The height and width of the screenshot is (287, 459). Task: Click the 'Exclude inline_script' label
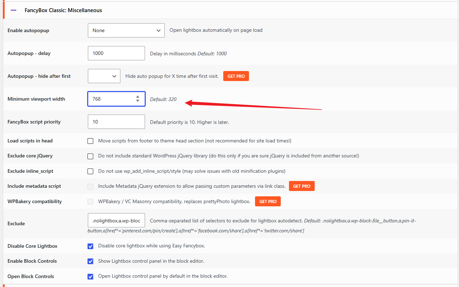pos(30,171)
